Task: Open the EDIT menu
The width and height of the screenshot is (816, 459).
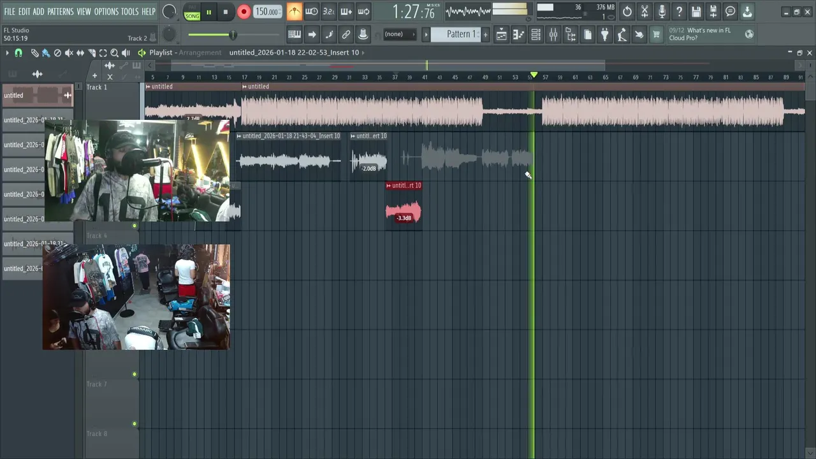Action: tap(24, 12)
